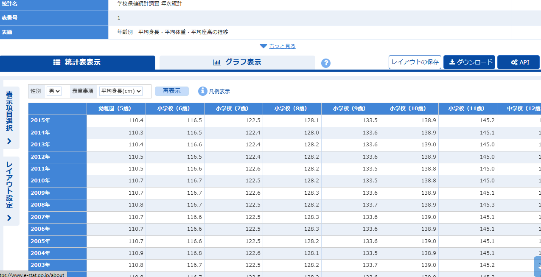Click the down triangle icon beside もっと見る
Viewport: 541px width, 277px height.
point(263,46)
